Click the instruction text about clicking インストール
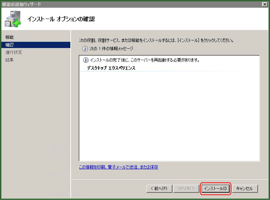270x200 pixels. point(156,40)
